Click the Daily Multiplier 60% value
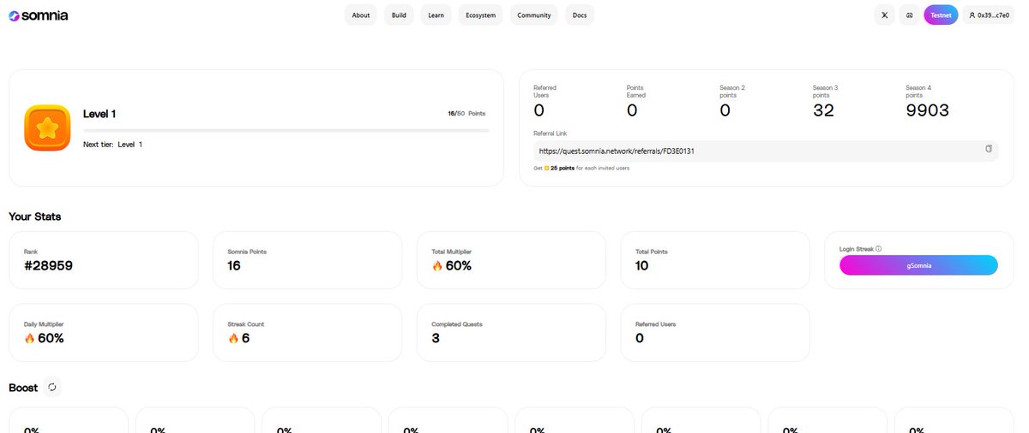This screenshot has height=433, width=1029. click(x=44, y=338)
